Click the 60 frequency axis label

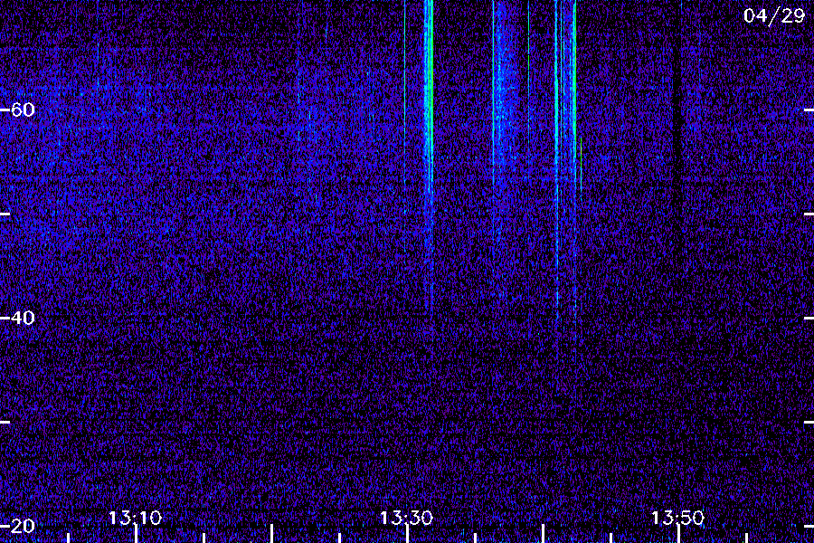point(23,110)
